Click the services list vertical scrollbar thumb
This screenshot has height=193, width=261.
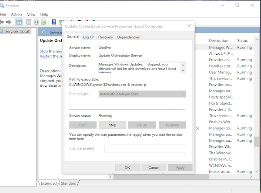(x=257, y=141)
